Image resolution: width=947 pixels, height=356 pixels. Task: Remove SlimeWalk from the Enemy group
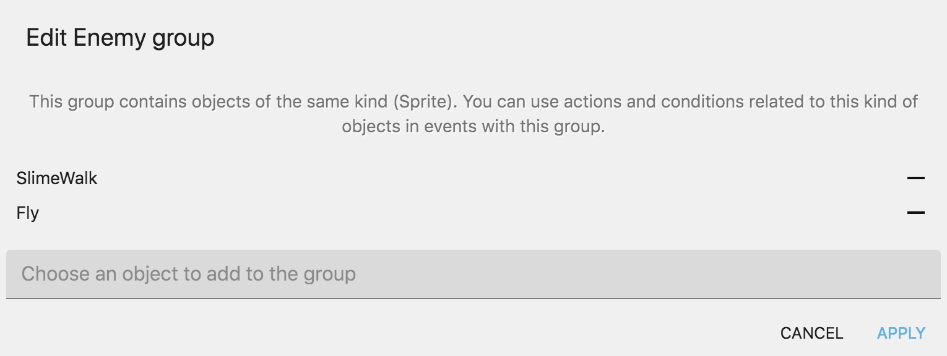point(915,179)
